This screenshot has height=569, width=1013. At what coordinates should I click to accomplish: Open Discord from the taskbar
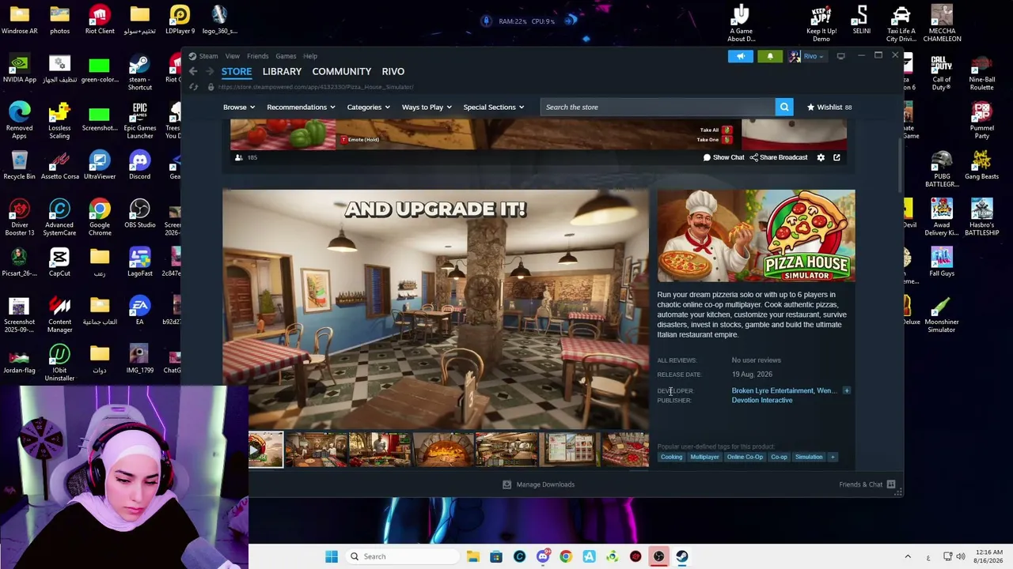pos(543,556)
